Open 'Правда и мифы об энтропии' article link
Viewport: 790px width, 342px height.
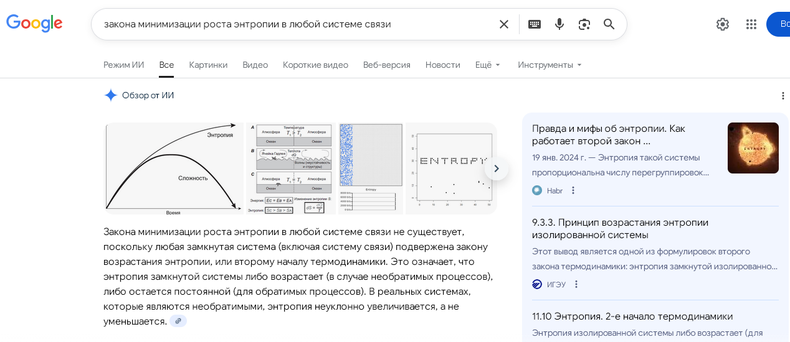(x=609, y=135)
